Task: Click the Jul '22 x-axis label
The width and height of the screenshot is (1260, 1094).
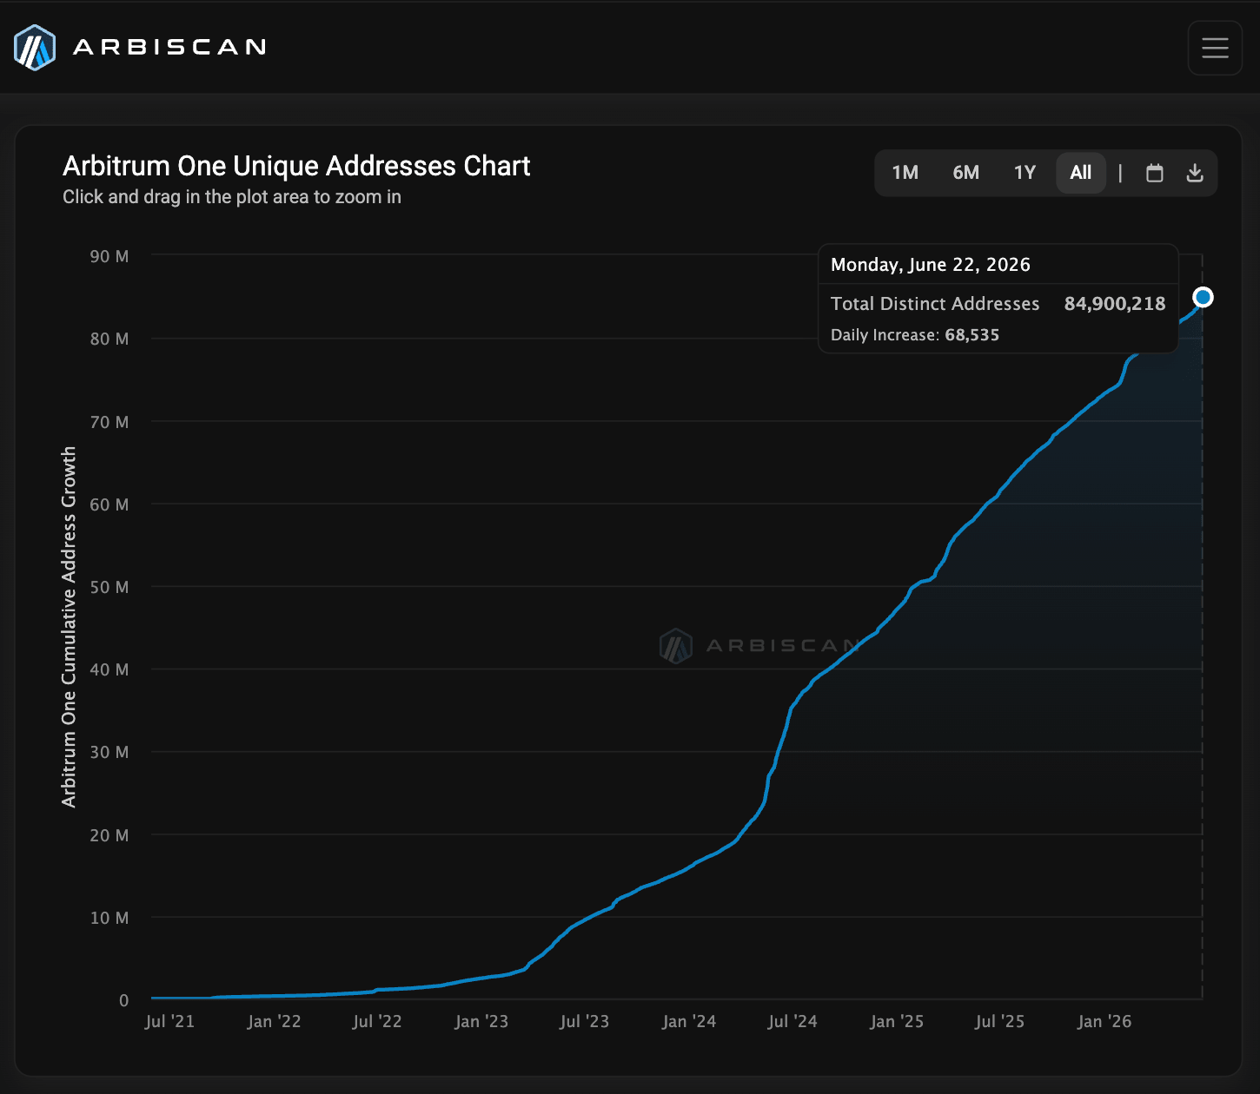Action: click(x=377, y=1022)
